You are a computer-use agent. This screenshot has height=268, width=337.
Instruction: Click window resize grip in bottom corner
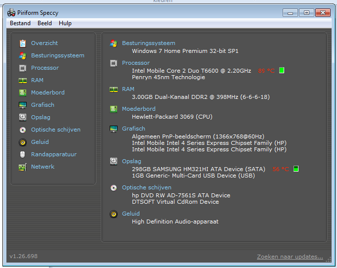click(328, 260)
